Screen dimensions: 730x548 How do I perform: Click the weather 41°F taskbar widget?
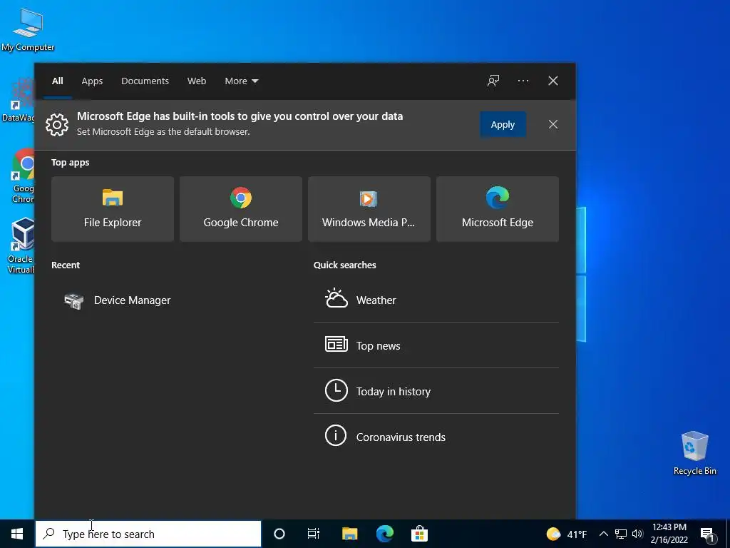click(x=567, y=534)
